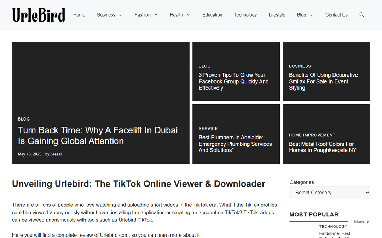Open 'Turn Back Time: Why A Facelift In Dubai' article

pos(98,135)
